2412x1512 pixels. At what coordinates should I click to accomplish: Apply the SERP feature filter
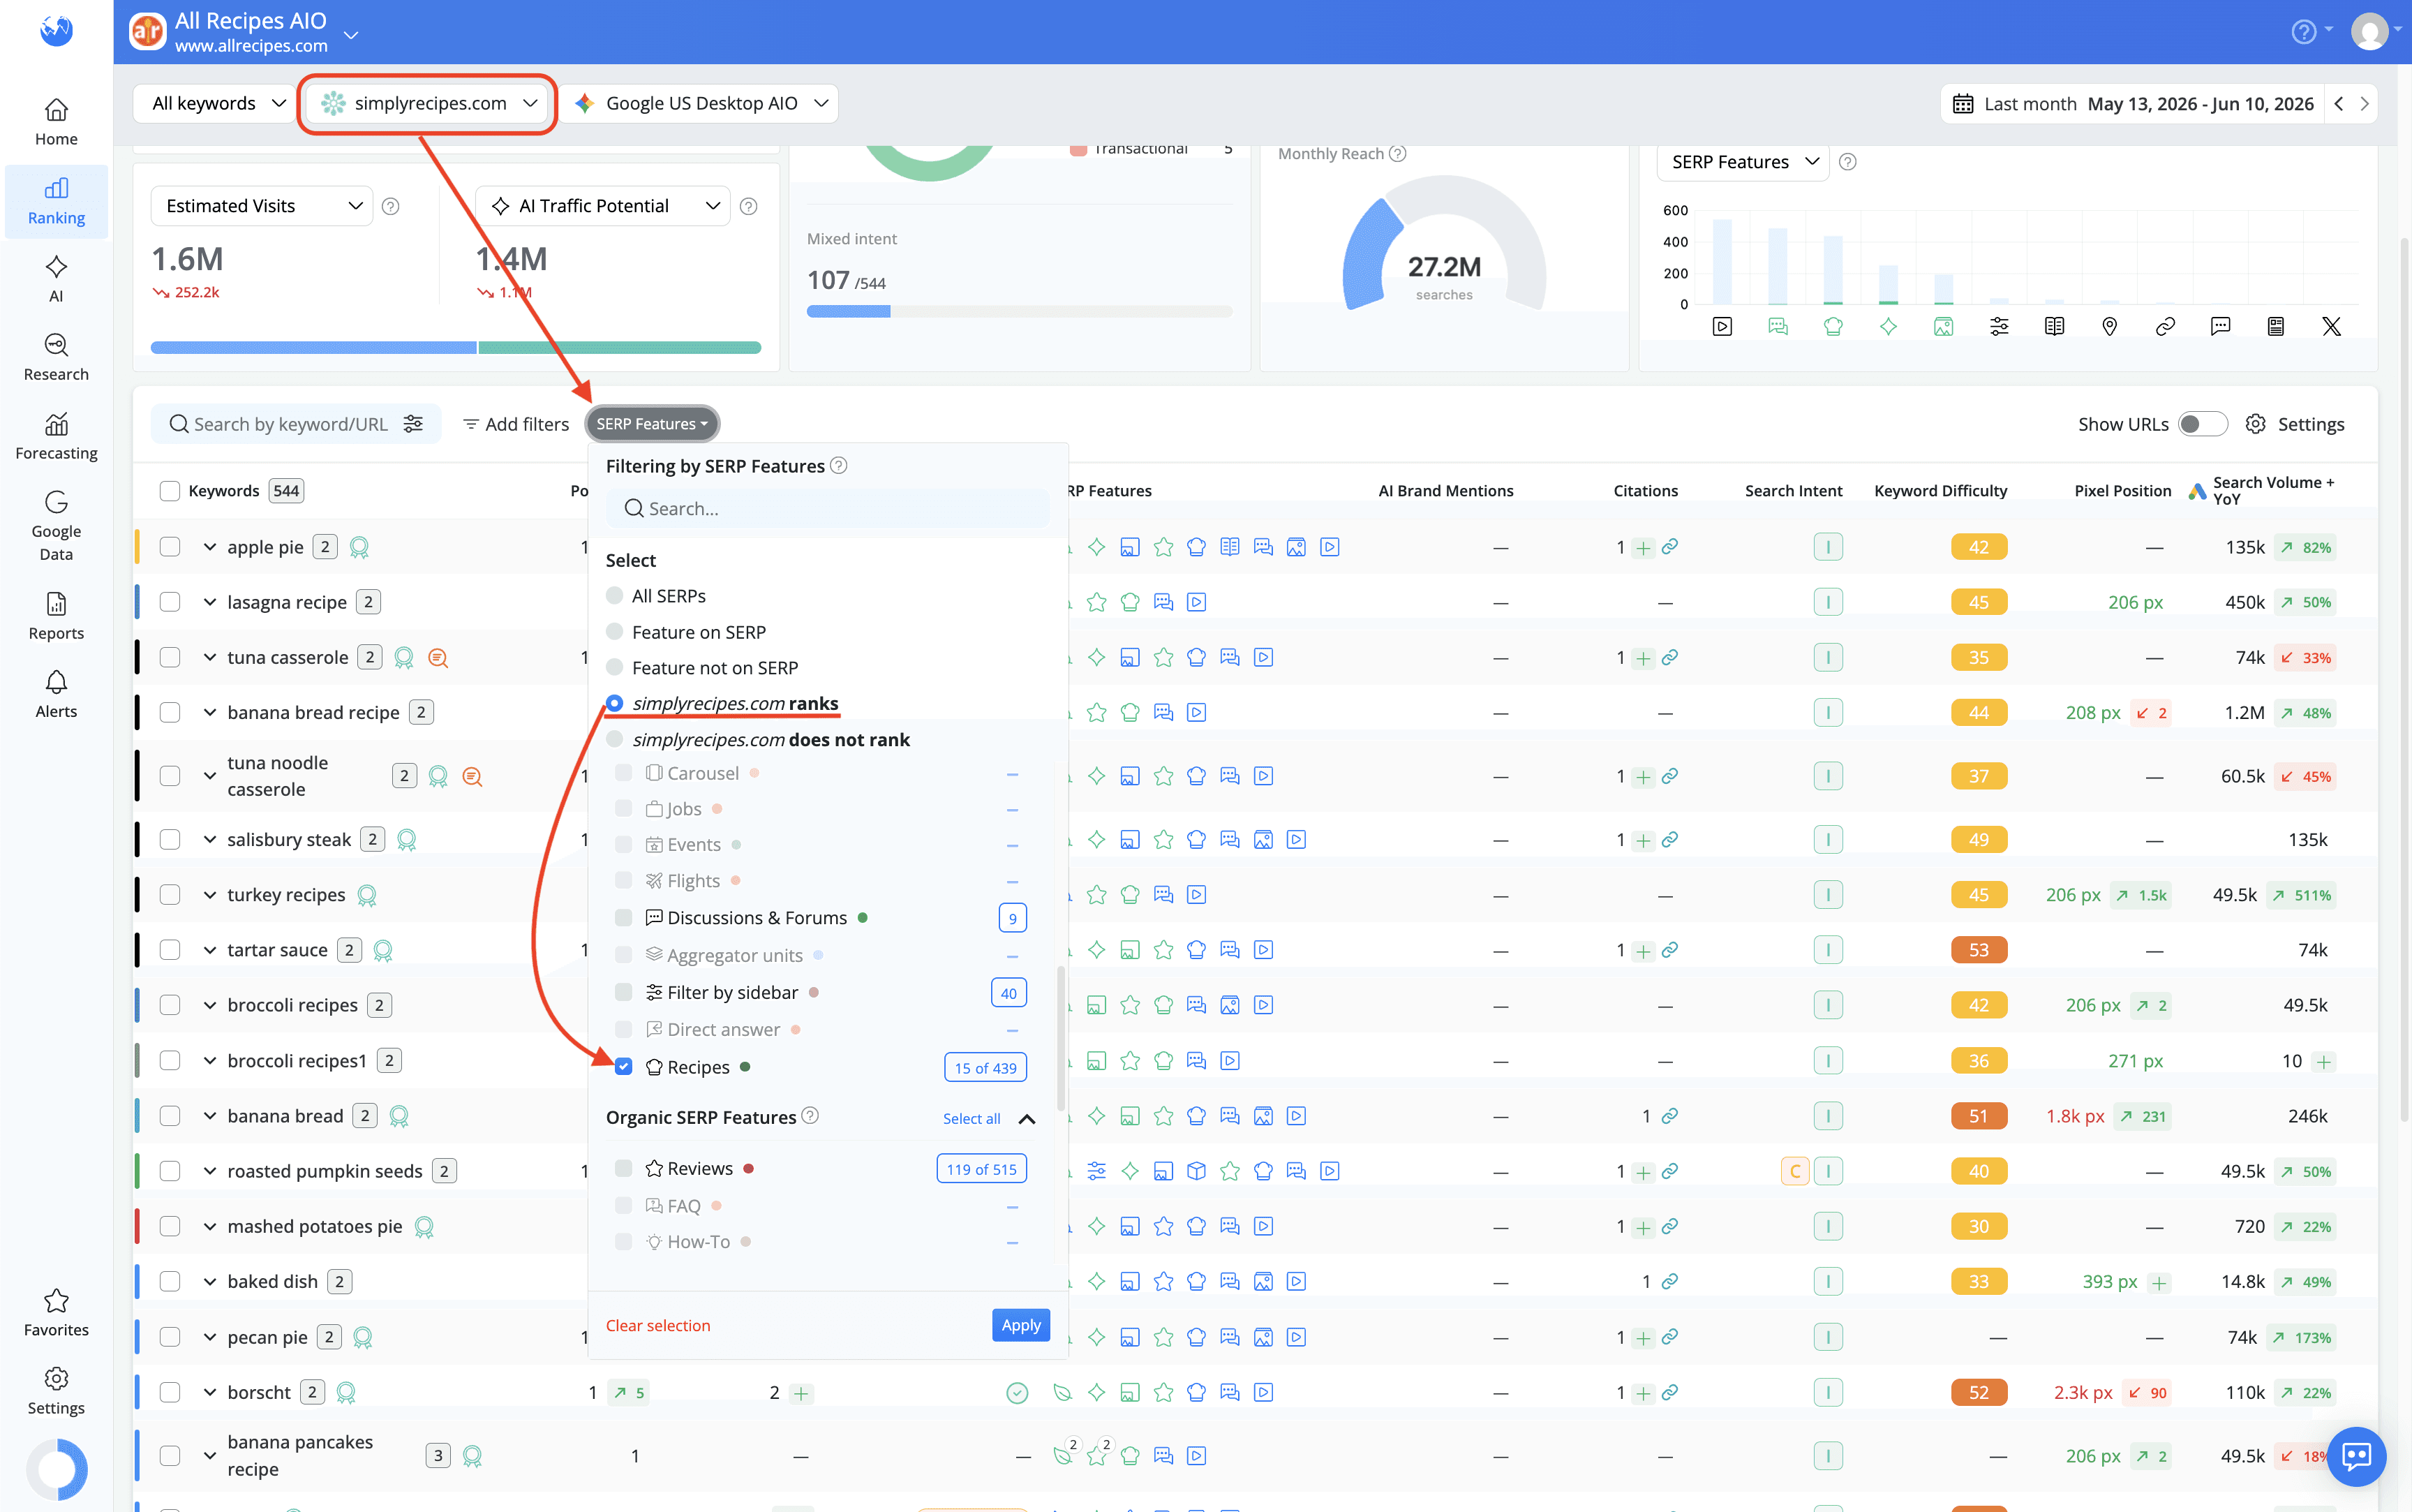pos(1020,1325)
